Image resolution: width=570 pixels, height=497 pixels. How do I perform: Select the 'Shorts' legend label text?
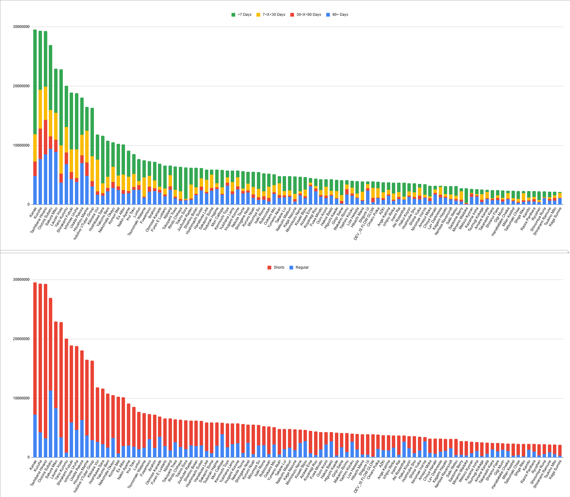pyautogui.click(x=279, y=267)
